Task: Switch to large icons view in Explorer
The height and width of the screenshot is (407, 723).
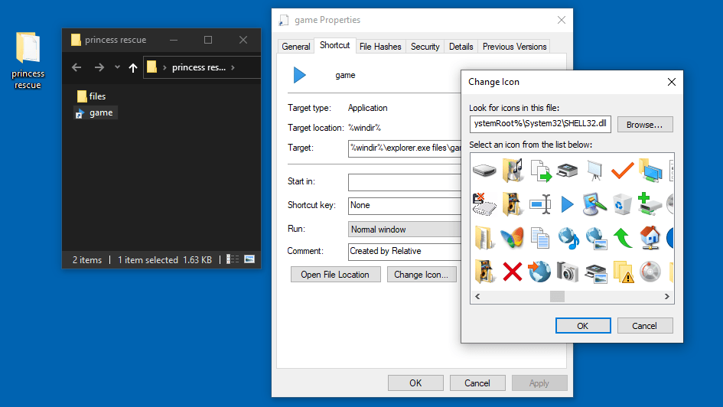Action: tap(249, 260)
